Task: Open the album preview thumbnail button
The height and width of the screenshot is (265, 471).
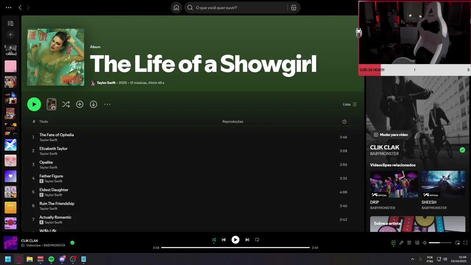Action: pos(52,105)
